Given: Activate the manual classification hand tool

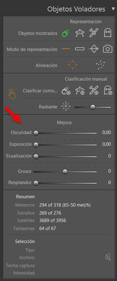Looking at the screenshot, I should (x=12, y=94).
